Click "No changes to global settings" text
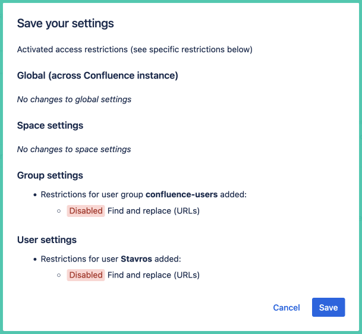This screenshot has width=362, height=334. point(74,99)
